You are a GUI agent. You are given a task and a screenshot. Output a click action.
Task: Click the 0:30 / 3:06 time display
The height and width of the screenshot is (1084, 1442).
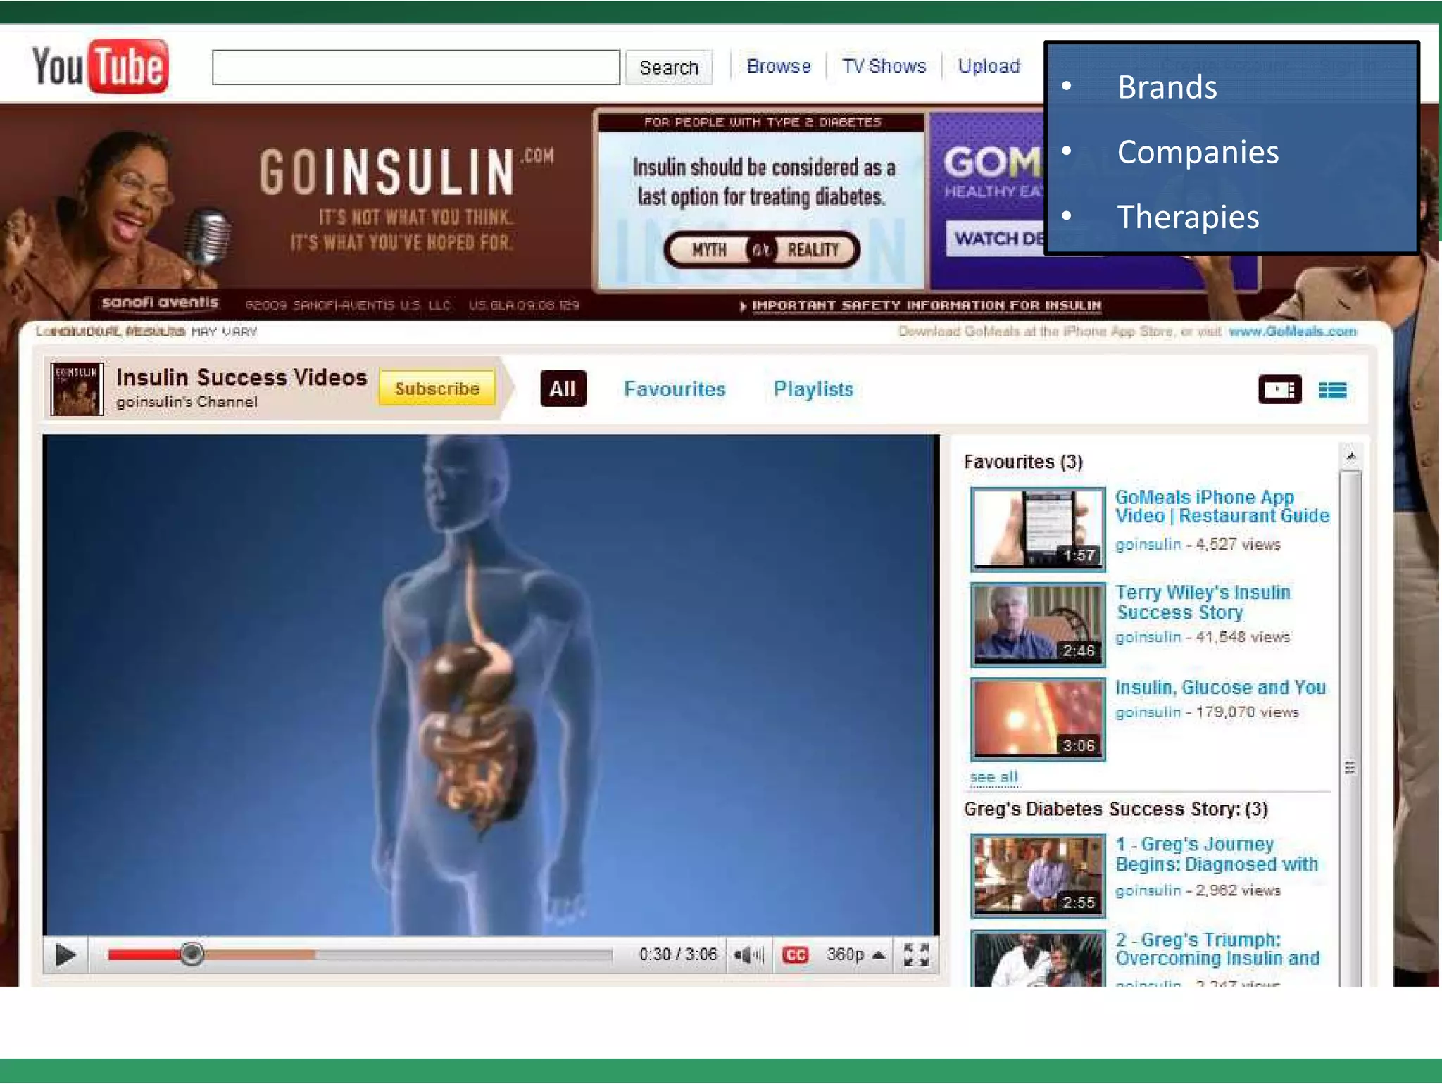677,954
